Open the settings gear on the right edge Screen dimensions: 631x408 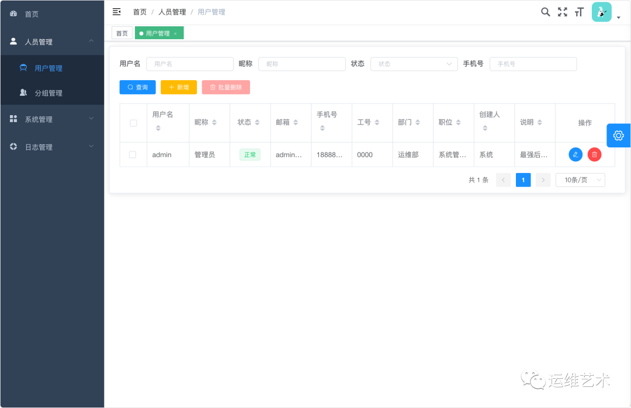618,135
